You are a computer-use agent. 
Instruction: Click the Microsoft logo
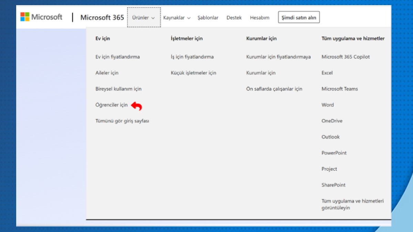click(x=41, y=17)
